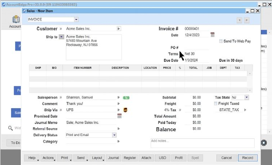The height and width of the screenshot is (165, 272).
Task: Open the Tax State NJ dropdown
Action: point(246,97)
